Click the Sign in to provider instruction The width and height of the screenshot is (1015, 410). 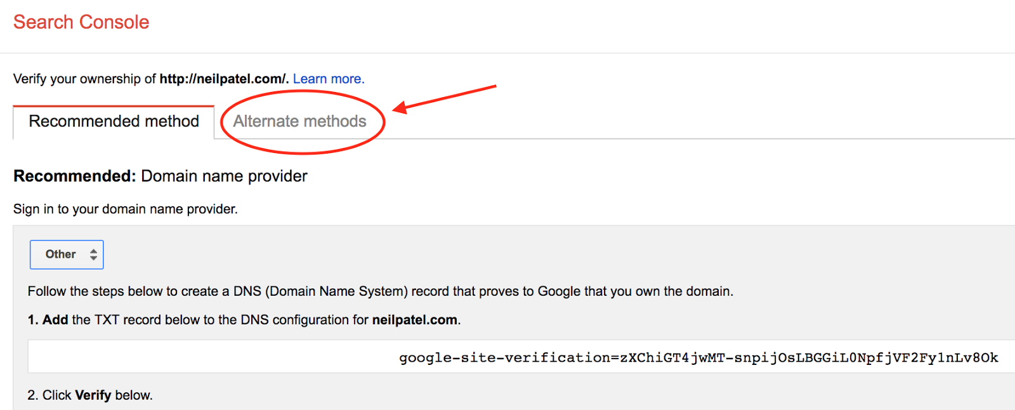tap(126, 209)
